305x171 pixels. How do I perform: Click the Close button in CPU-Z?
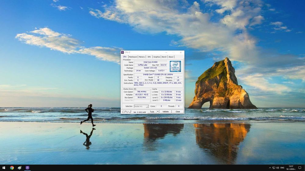[x=178, y=112]
